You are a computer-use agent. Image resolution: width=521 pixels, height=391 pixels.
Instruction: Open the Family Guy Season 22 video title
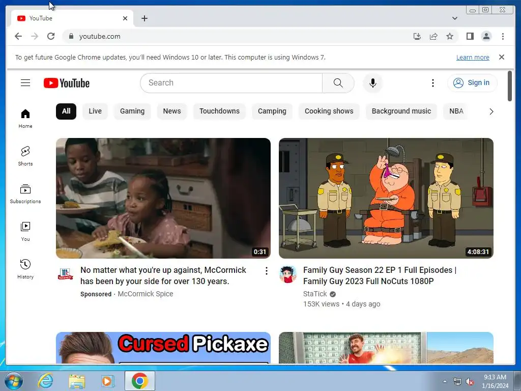click(380, 275)
